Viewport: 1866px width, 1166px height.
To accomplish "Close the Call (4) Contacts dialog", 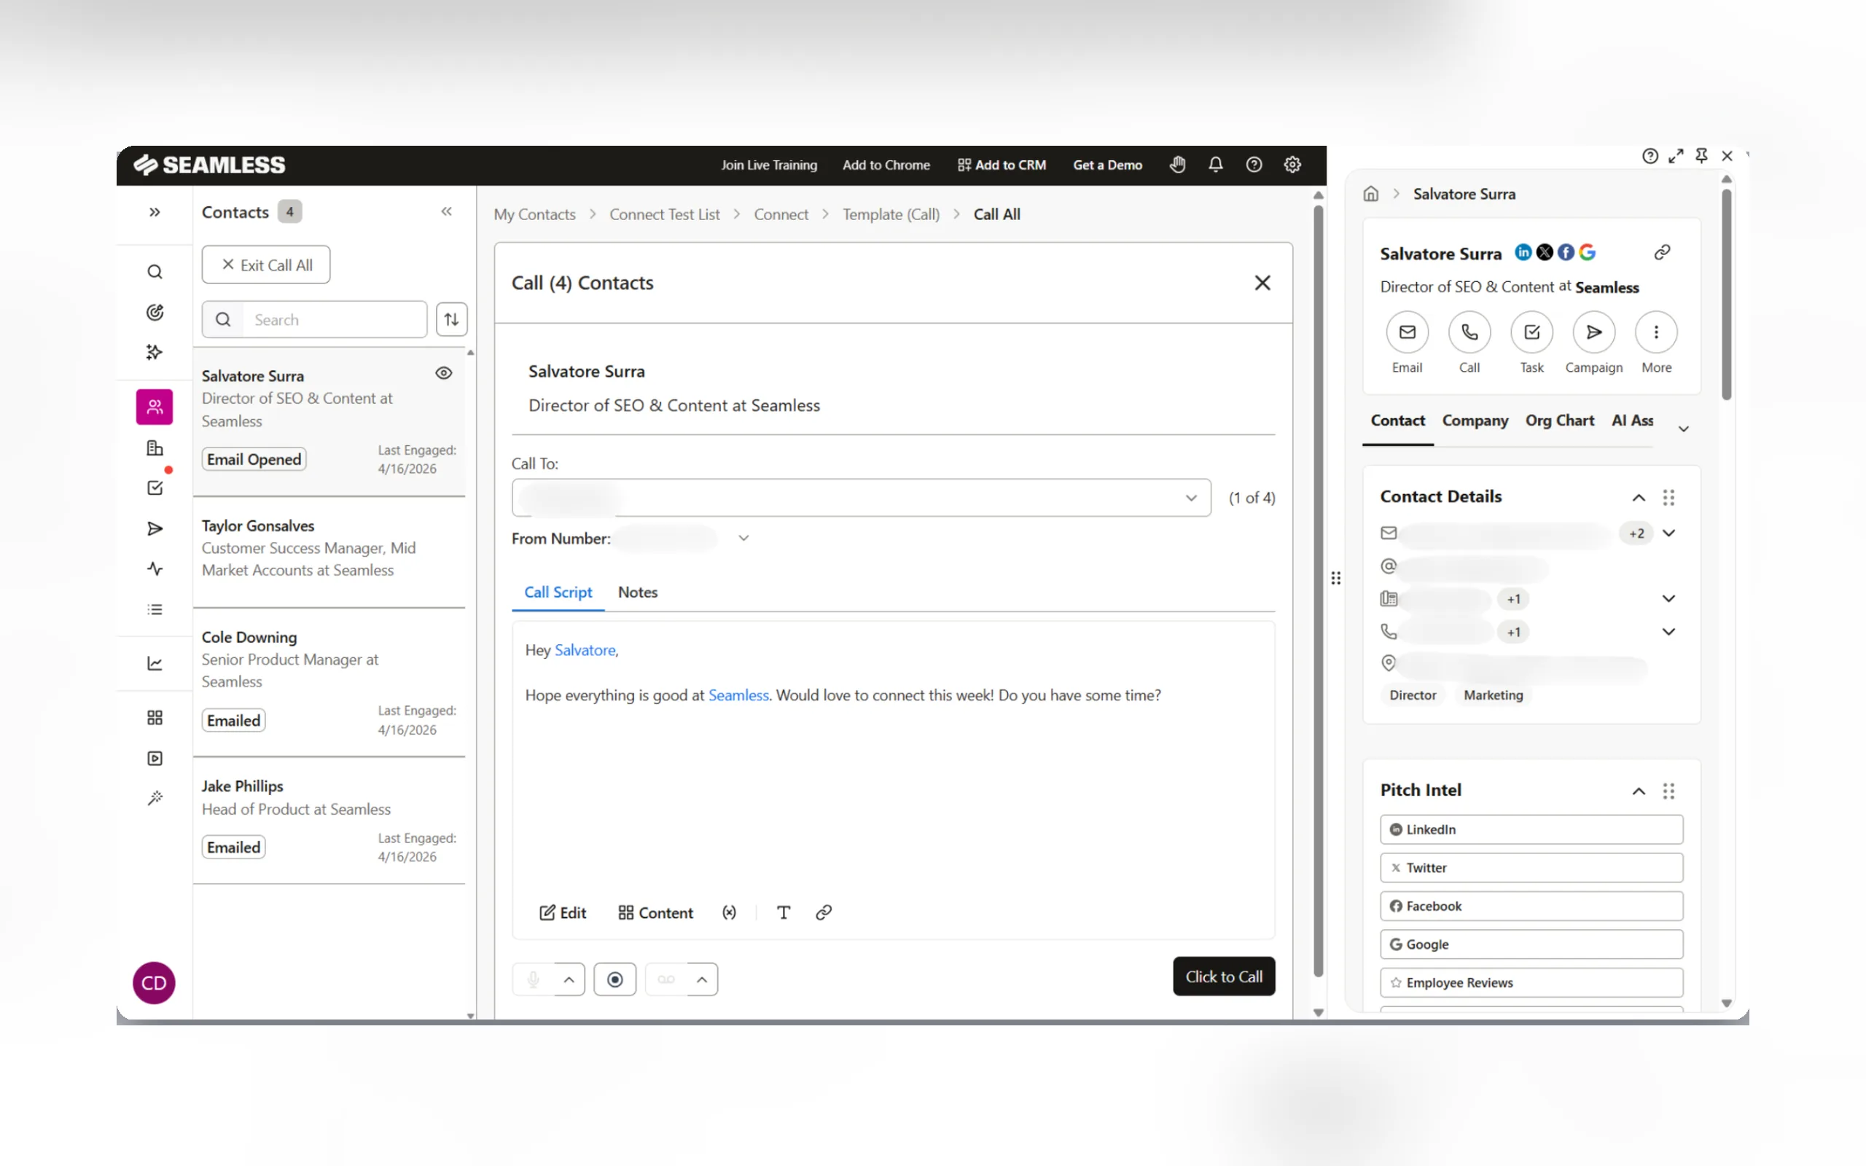I will (x=1262, y=283).
